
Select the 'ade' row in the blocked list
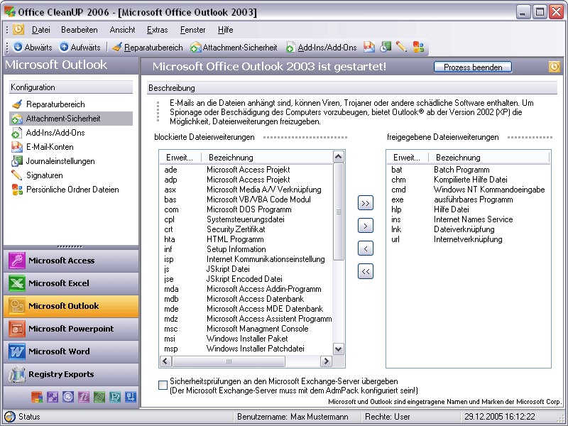246,170
